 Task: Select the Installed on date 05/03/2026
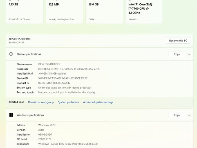(x=45, y=134)
